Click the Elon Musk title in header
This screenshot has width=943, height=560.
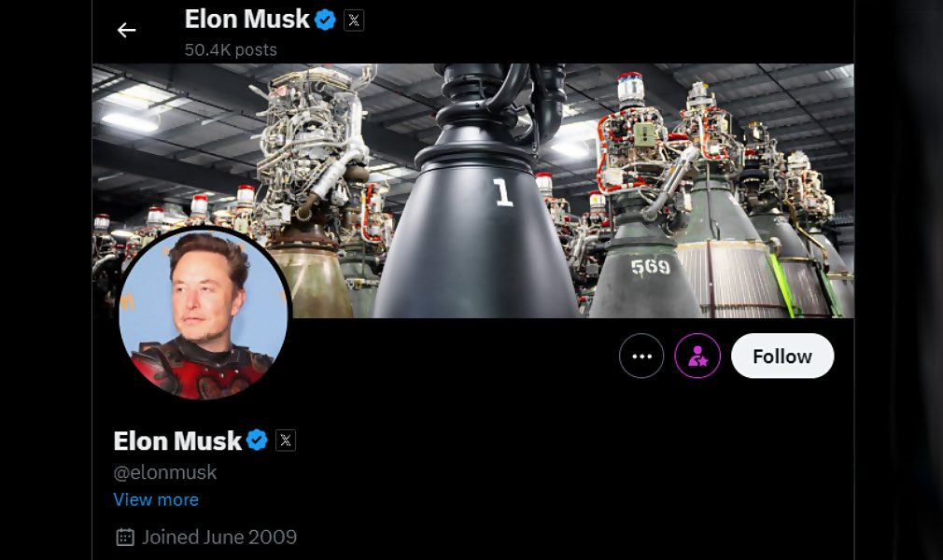coord(247,20)
